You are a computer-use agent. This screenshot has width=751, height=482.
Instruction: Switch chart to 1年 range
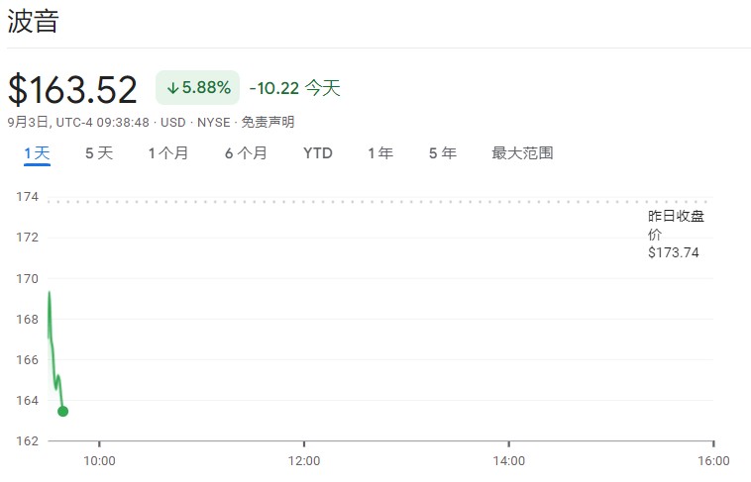pyautogui.click(x=380, y=152)
